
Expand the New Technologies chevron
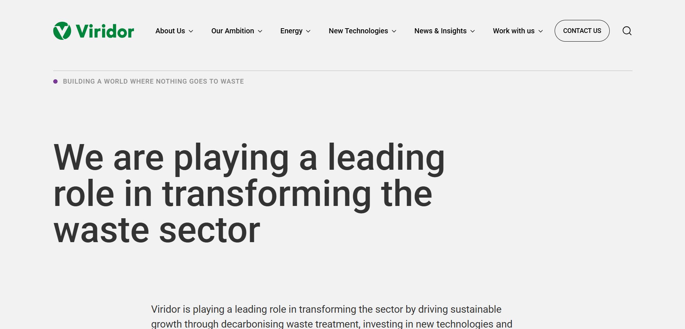point(394,31)
